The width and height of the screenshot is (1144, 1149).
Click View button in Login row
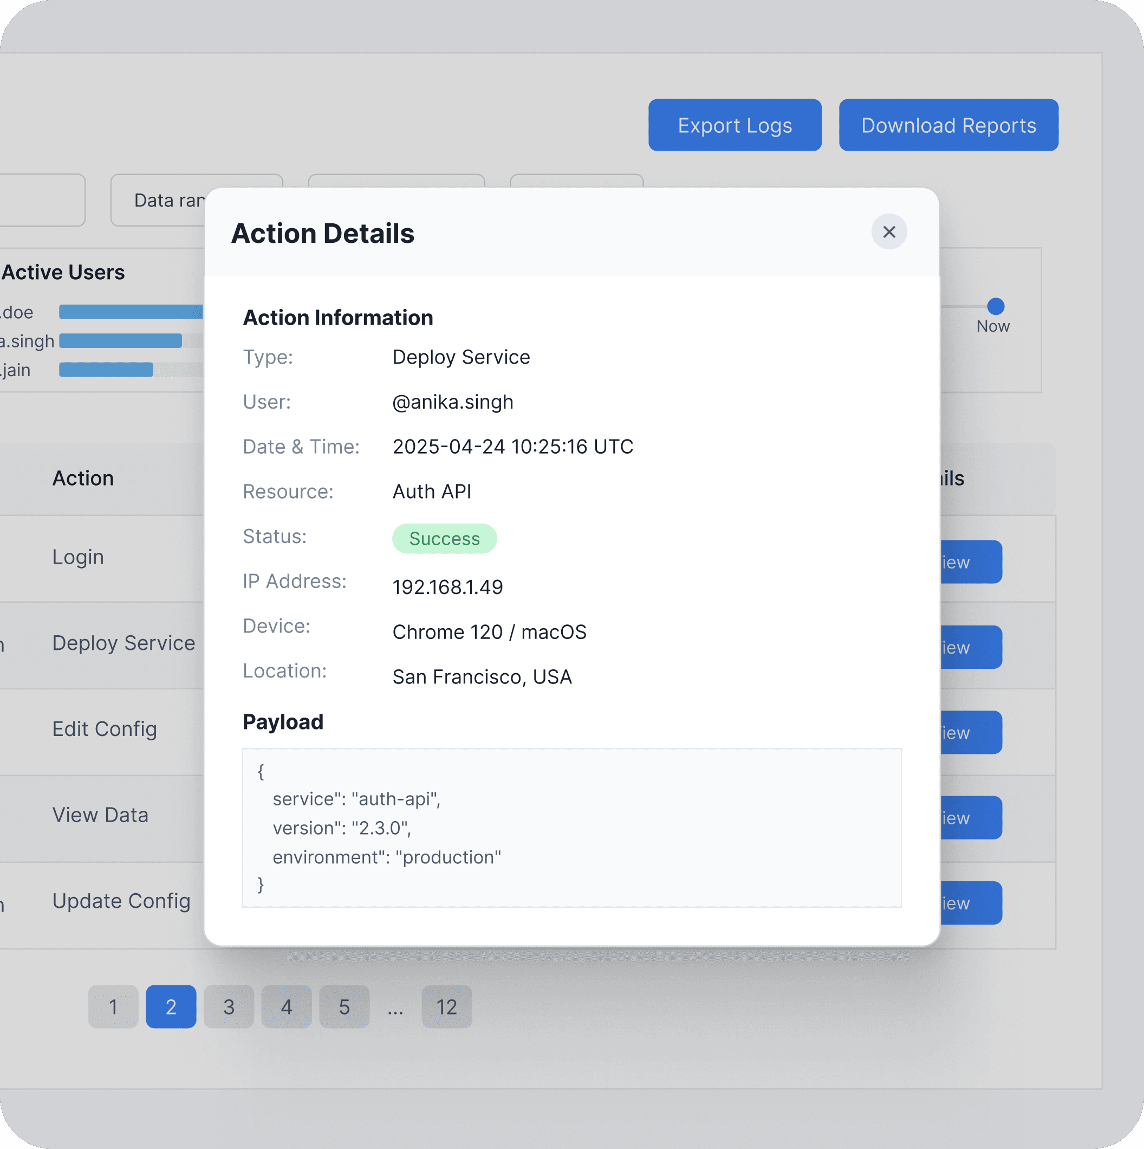[x=971, y=561]
